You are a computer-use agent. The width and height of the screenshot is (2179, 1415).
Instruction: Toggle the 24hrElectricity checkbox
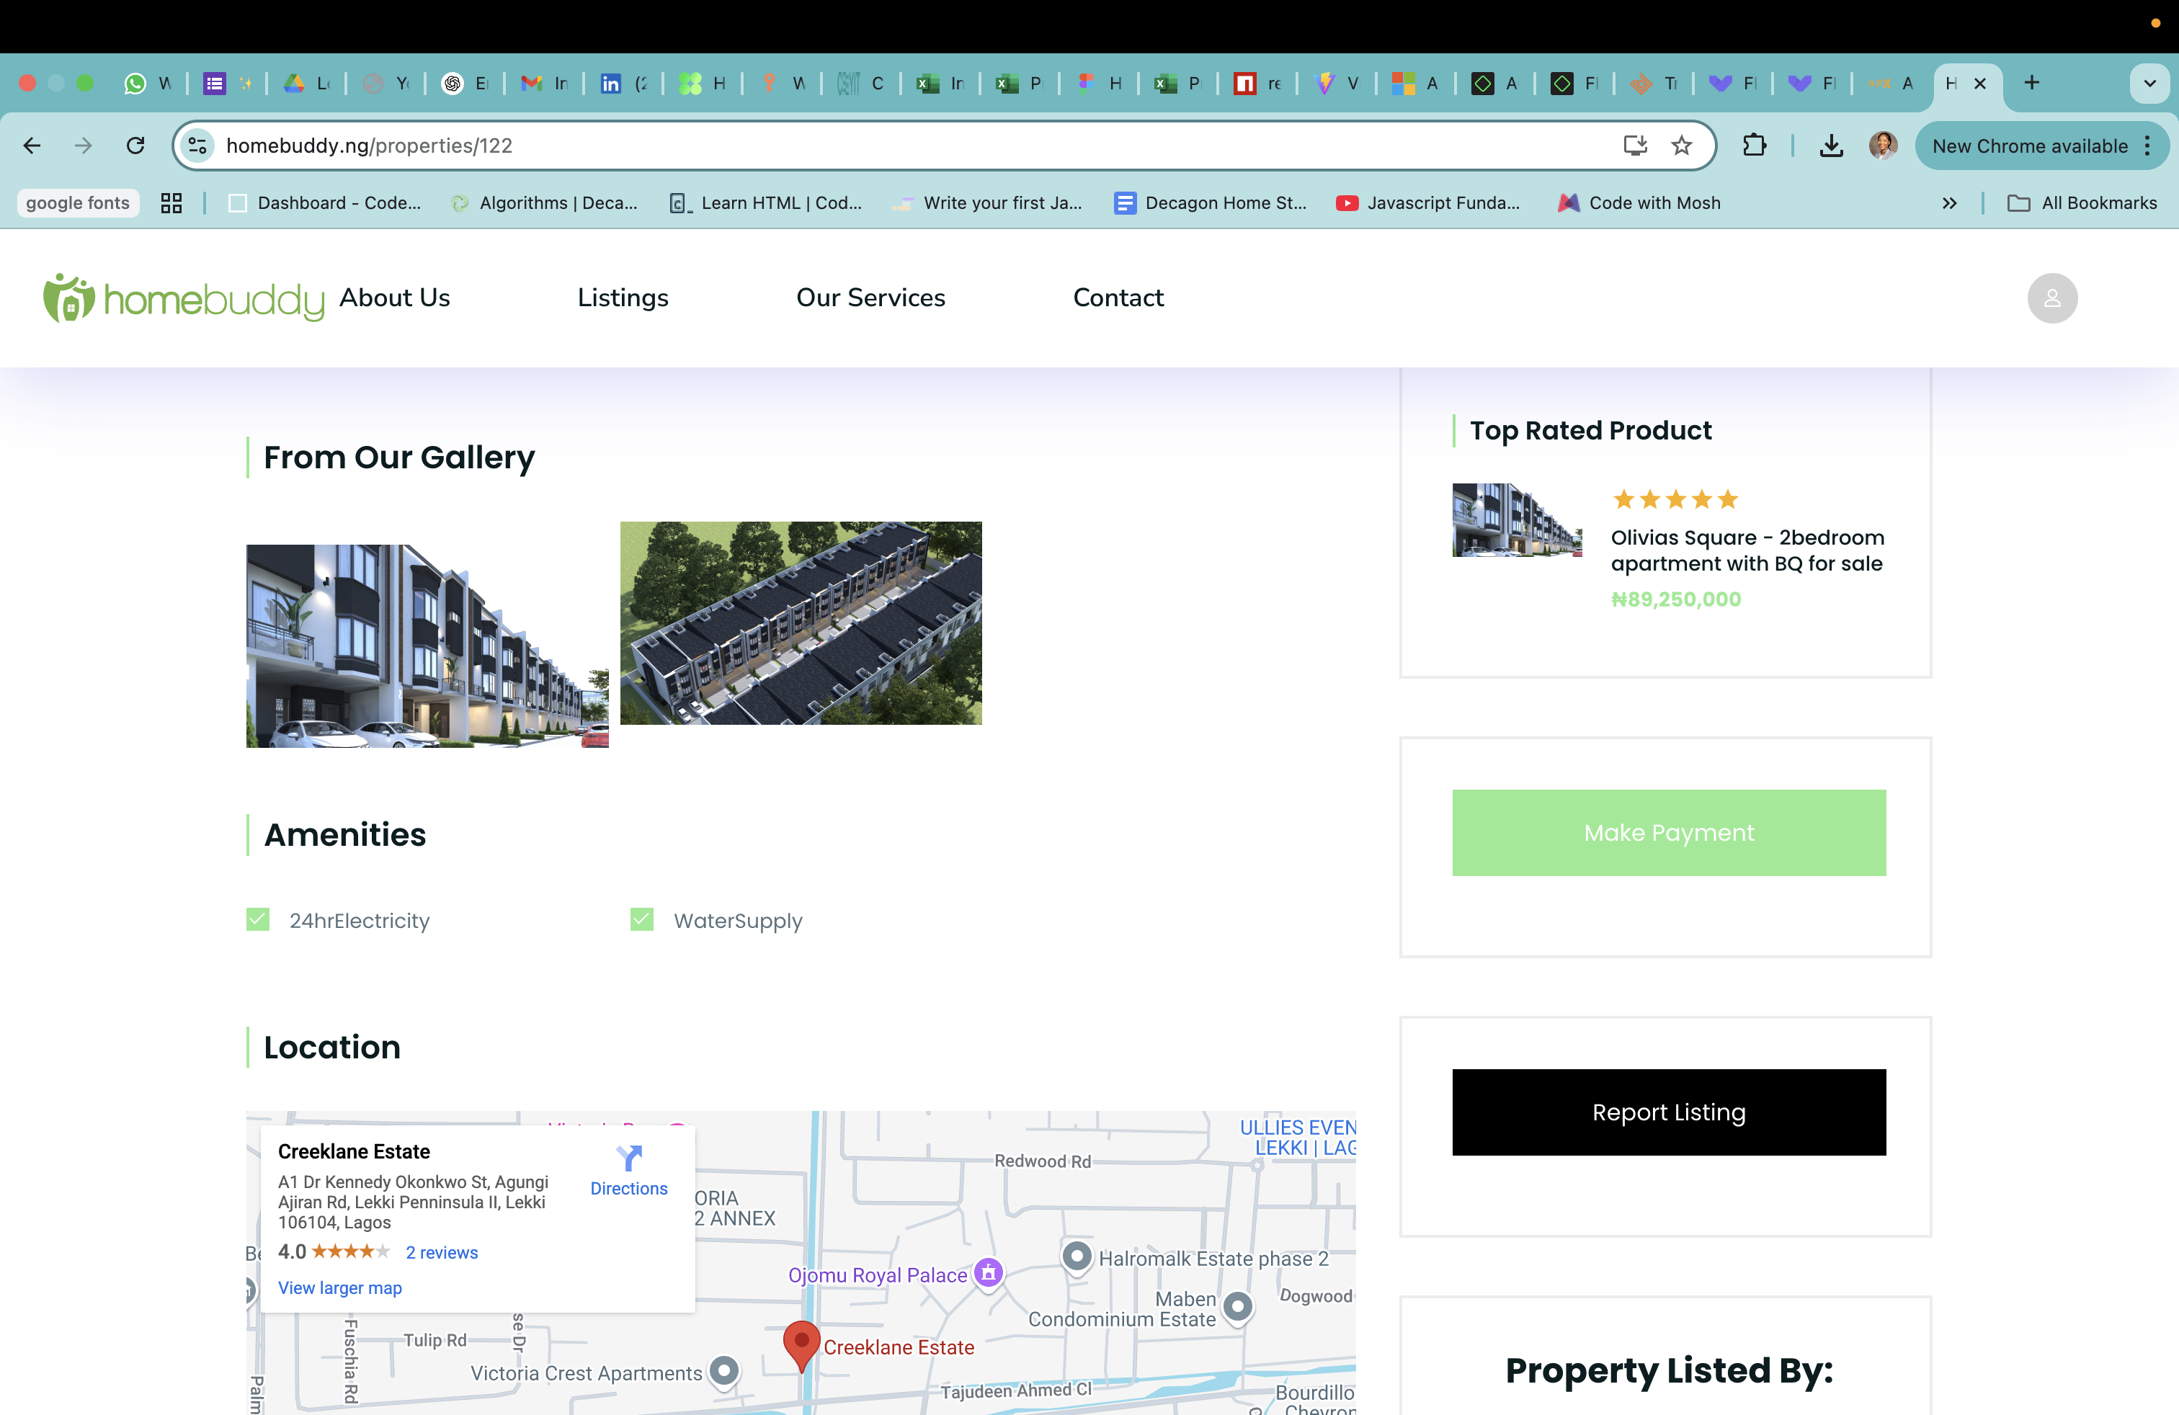click(258, 920)
